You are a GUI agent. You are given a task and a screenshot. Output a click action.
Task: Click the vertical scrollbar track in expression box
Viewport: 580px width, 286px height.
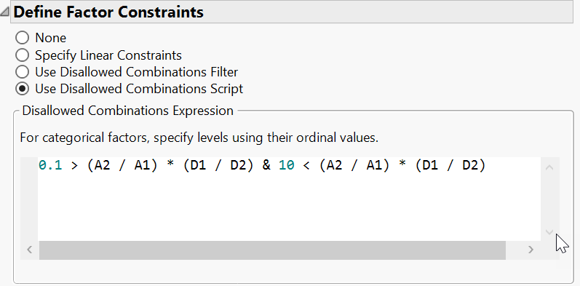(x=549, y=200)
